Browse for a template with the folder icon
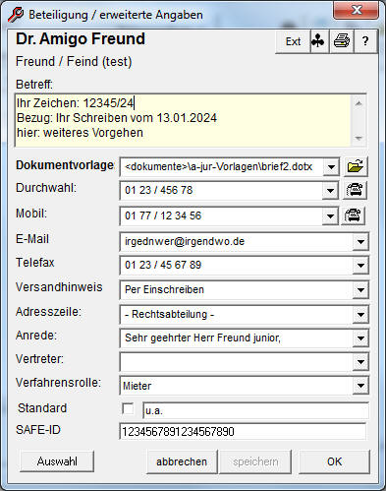 (356, 166)
